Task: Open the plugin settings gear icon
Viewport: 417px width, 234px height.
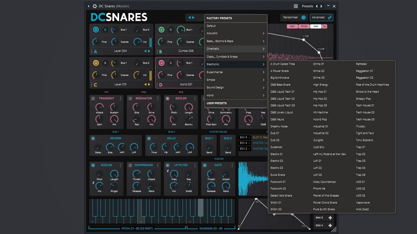Action: [x=95, y=6]
